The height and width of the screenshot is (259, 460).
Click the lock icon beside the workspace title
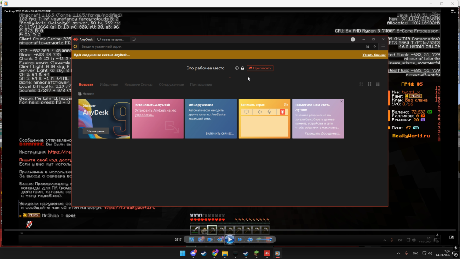click(242, 68)
